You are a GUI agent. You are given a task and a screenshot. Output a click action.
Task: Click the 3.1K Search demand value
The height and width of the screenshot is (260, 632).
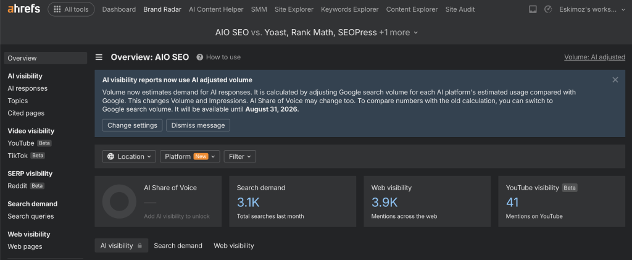(248, 202)
